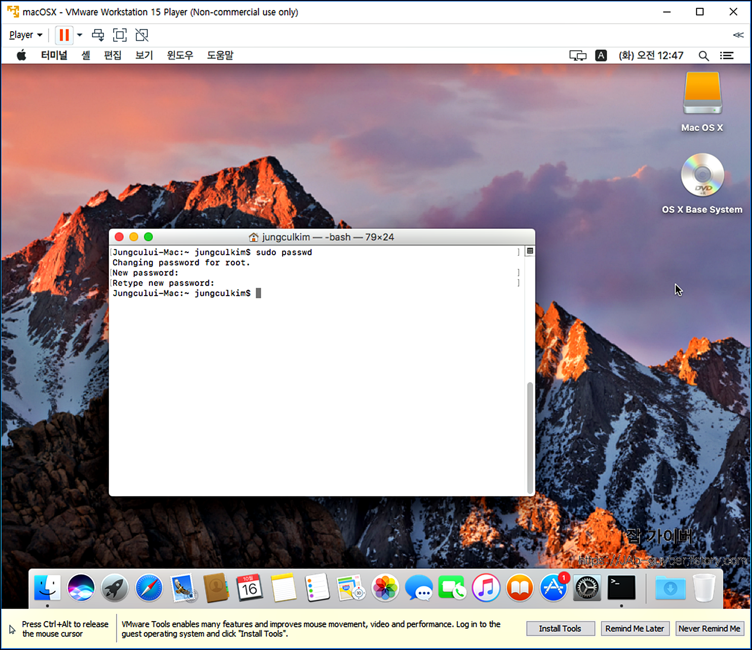
Task: Open FaceTime green camera icon
Action: [x=452, y=587]
